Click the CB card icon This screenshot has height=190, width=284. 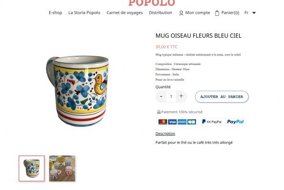(191, 122)
